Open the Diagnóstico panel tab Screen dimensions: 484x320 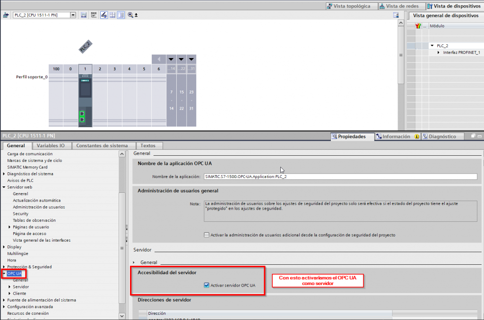pos(439,136)
